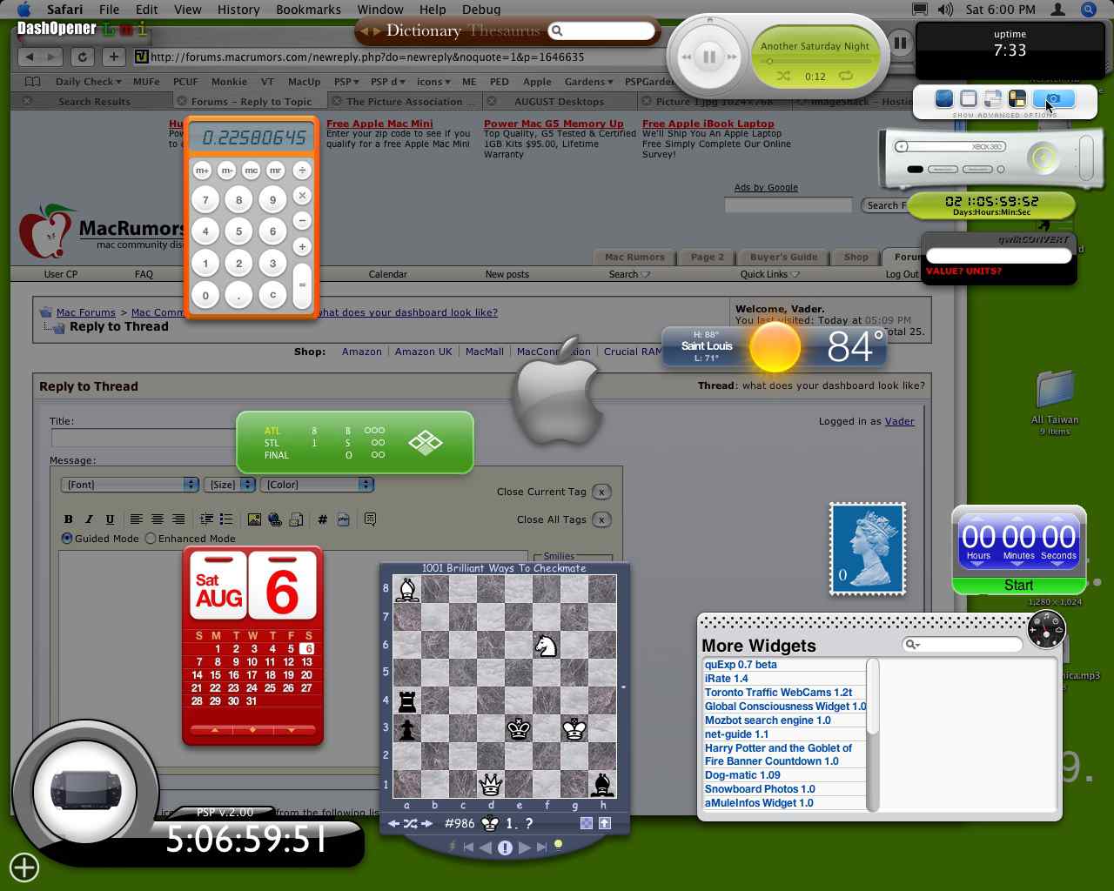The height and width of the screenshot is (891, 1114).
Task: Open the Bookmarks menu
Action: pos(308,10)
